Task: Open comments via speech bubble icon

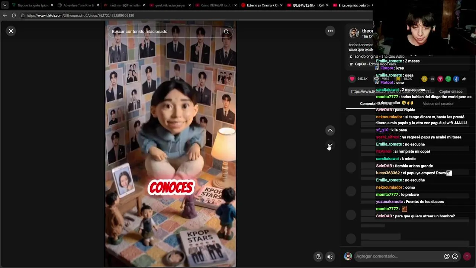Action: tap(377, 79)
